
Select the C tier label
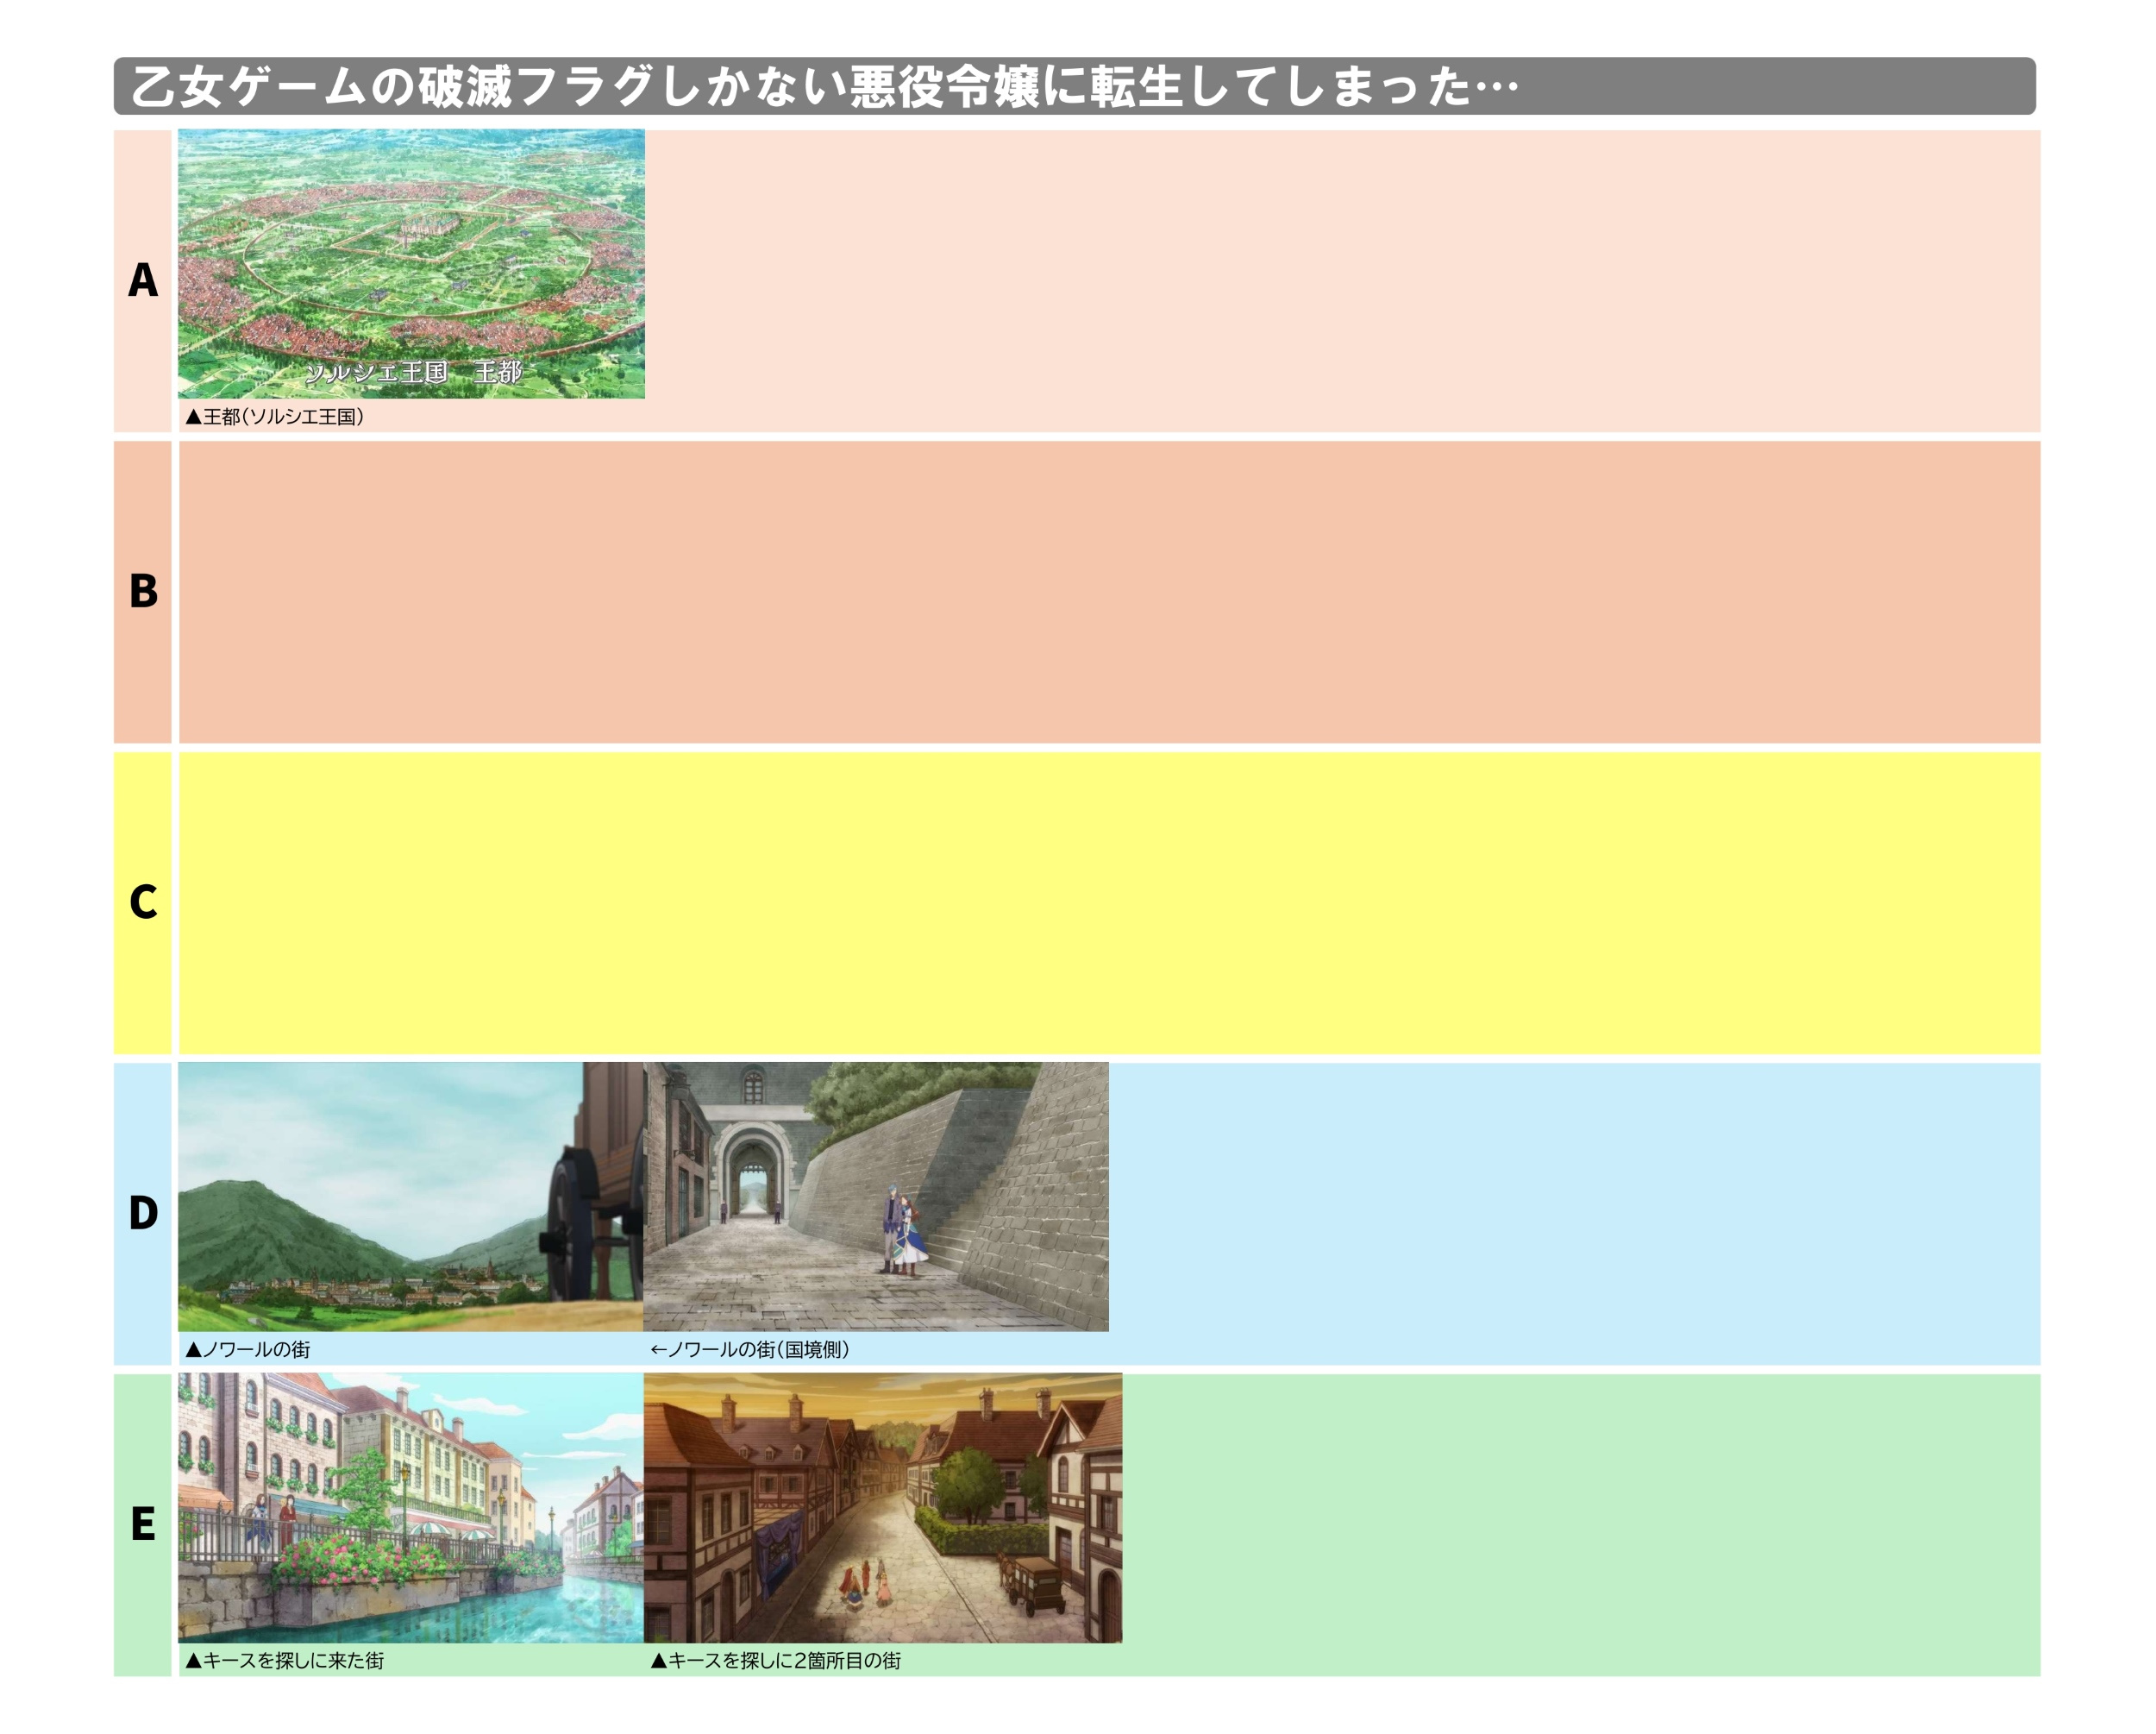[143, 902]
